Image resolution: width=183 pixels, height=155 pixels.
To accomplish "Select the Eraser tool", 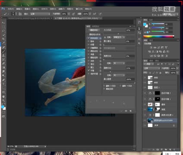I will [x=3, y=63].
